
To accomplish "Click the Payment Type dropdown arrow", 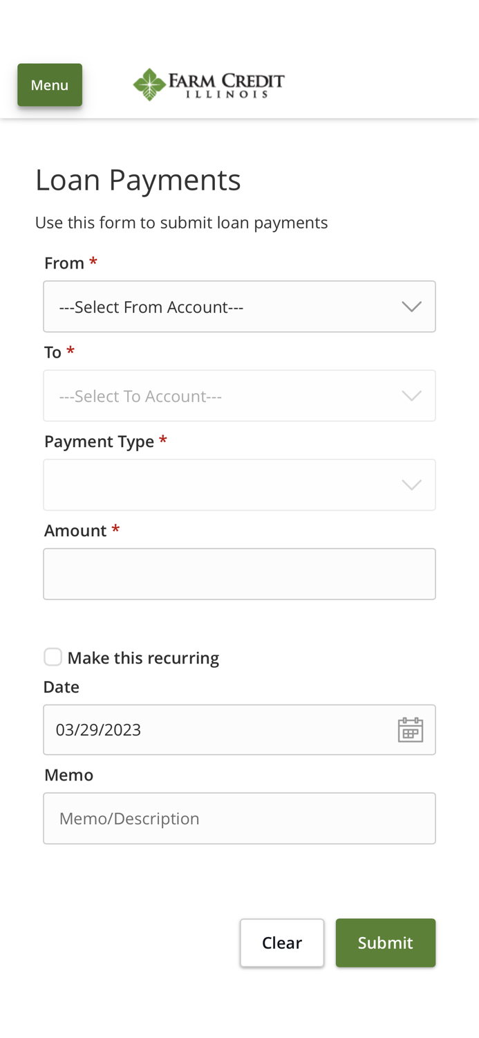I will (x=411, y=484).
